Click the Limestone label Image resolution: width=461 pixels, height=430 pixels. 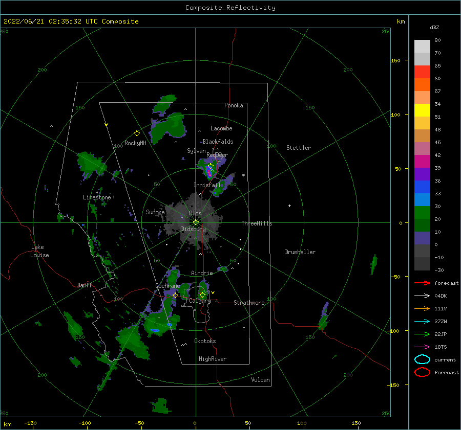(97, 197)
